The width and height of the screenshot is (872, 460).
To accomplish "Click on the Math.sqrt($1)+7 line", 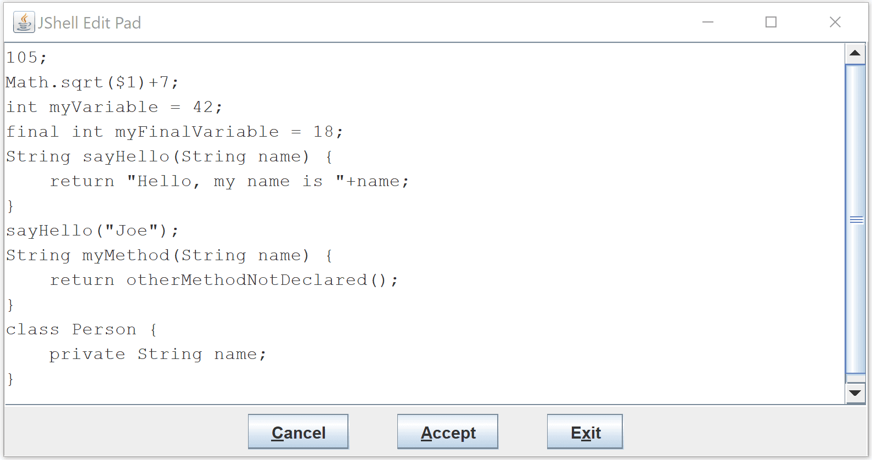I will pyautogui.click(x=92, y=82).
